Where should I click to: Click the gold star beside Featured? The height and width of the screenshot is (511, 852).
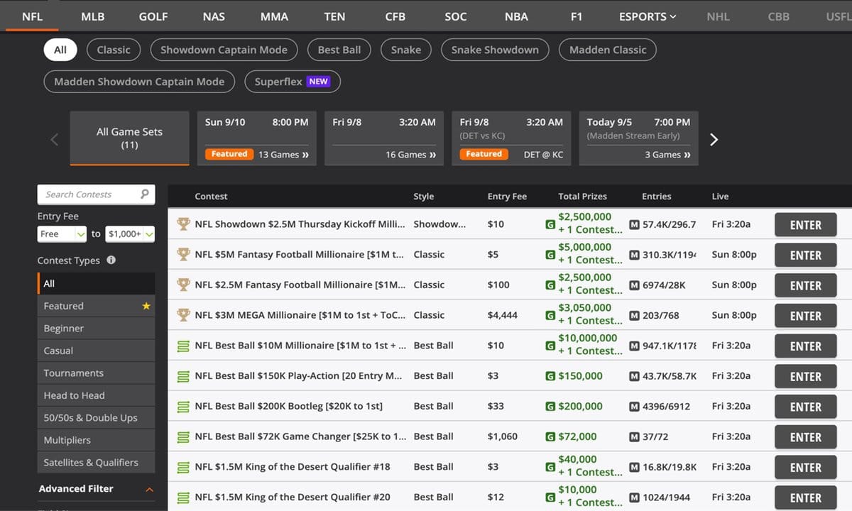(x=146, y=306)
